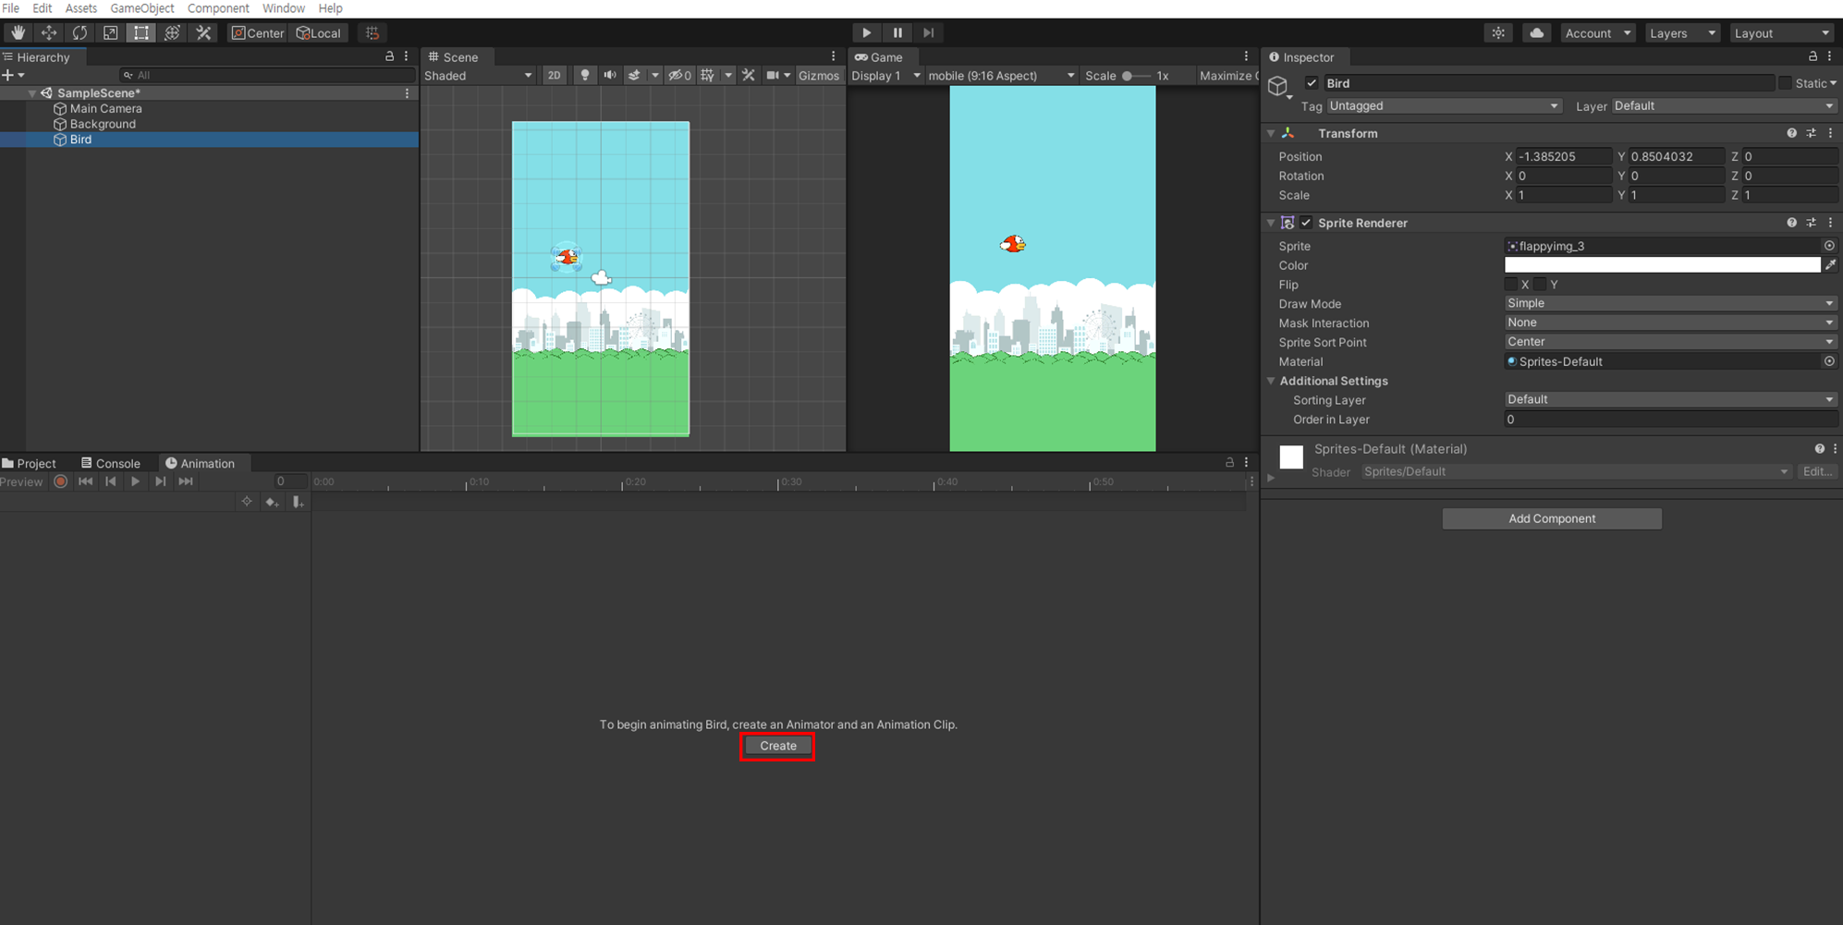This screenshot has width=1843, height=925.
Task: Open the cloud services icon
Action: point(1536,32)
